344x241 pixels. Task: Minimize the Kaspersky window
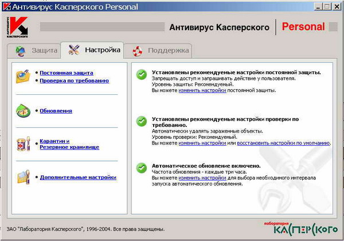318,6
